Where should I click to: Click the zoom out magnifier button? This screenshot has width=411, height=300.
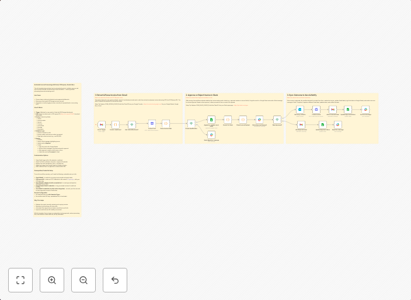83,280
